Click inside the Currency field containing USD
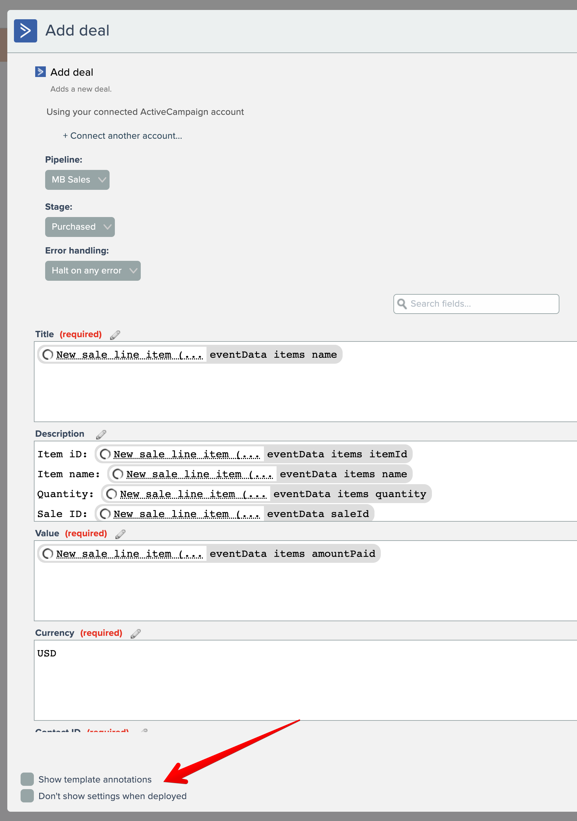Viewport: 577px width, 821px height. pos(304,679)
